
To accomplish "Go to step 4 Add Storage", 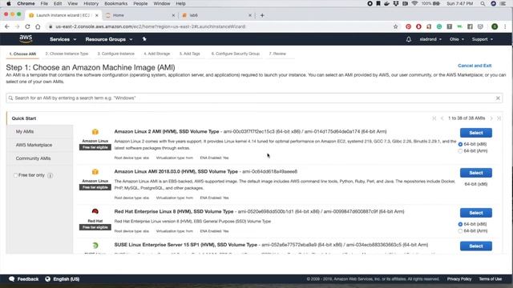I will pyautogui.click(x=157, y=54).
